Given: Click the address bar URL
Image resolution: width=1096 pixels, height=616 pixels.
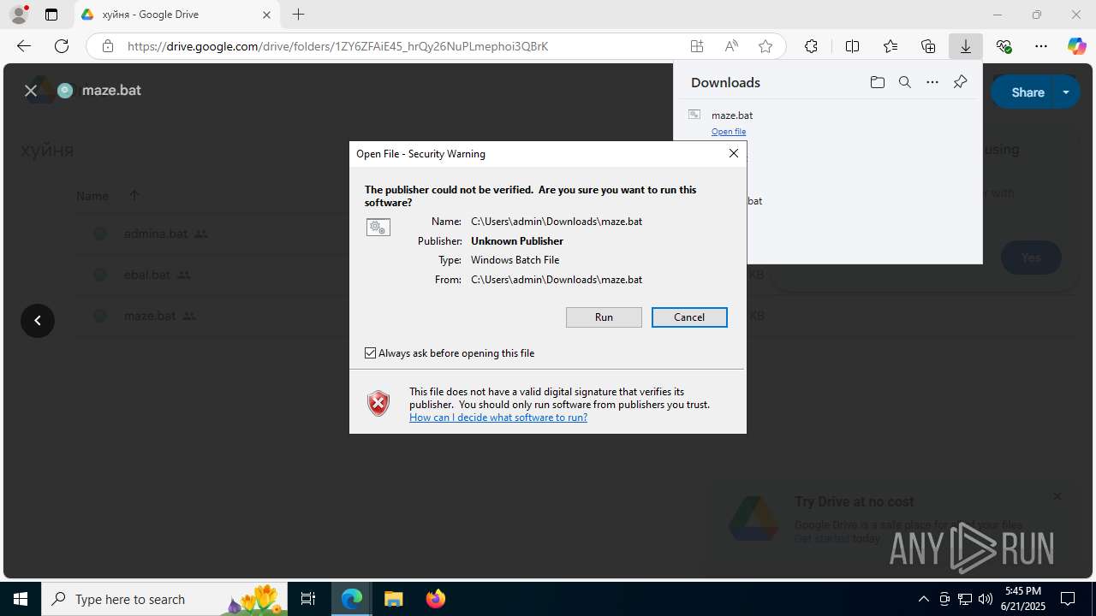Looking at the screenshot, I should [x=337, y=46].
